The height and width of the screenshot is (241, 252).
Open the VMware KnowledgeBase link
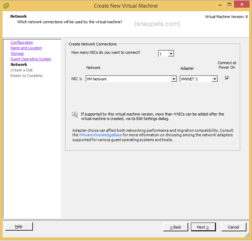tap(100, 135)
